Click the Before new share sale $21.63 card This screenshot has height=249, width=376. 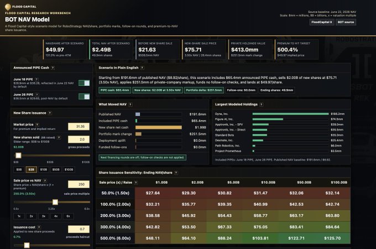157,49
